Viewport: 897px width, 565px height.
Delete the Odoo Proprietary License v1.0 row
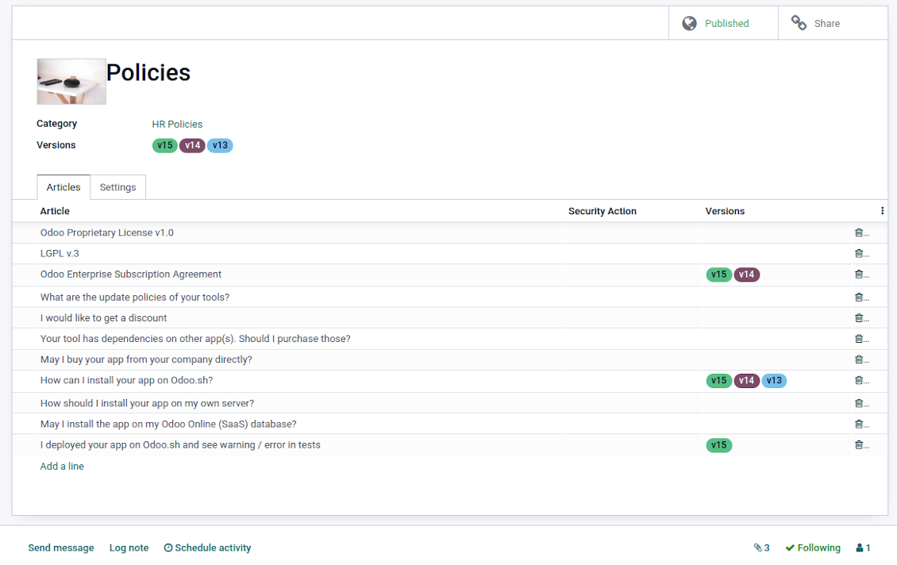(859, 233)
